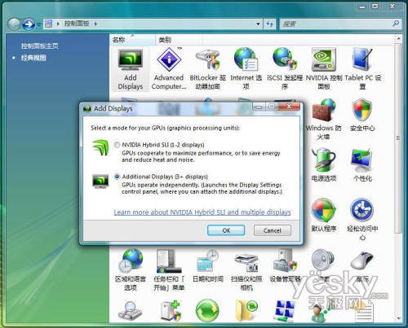Open the green sync arrows icon

(x=207, y=311)
